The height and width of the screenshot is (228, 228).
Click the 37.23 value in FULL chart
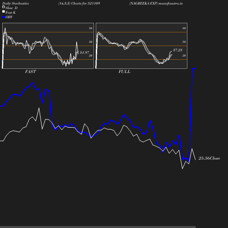178,50
